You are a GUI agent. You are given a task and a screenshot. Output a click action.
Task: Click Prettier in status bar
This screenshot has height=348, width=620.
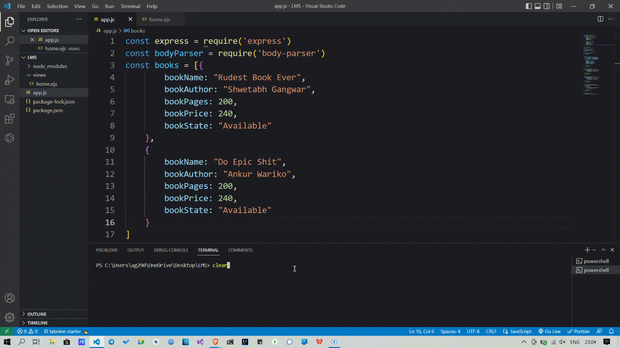click(578, 331)
